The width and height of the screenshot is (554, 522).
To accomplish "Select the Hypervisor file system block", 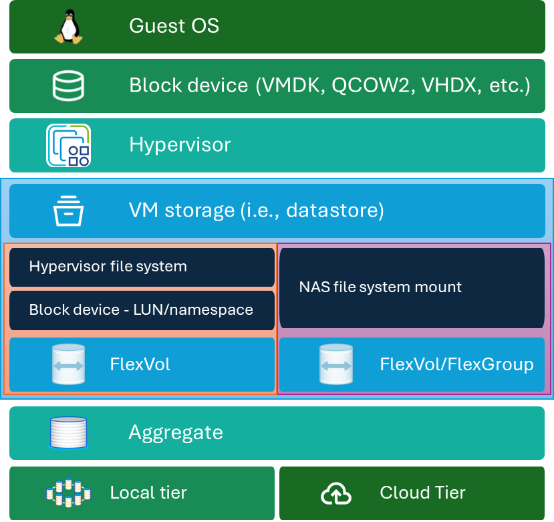I will (142, 267).
